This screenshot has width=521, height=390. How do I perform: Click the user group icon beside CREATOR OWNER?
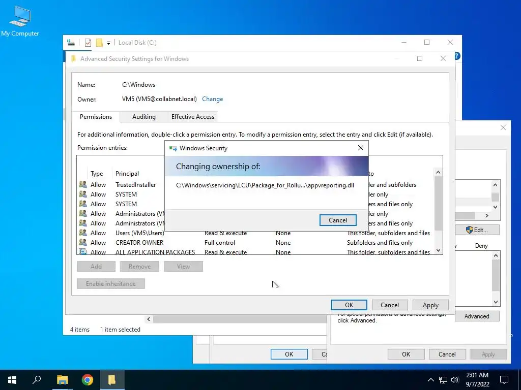pyautogui.click(x=83, y=242)
